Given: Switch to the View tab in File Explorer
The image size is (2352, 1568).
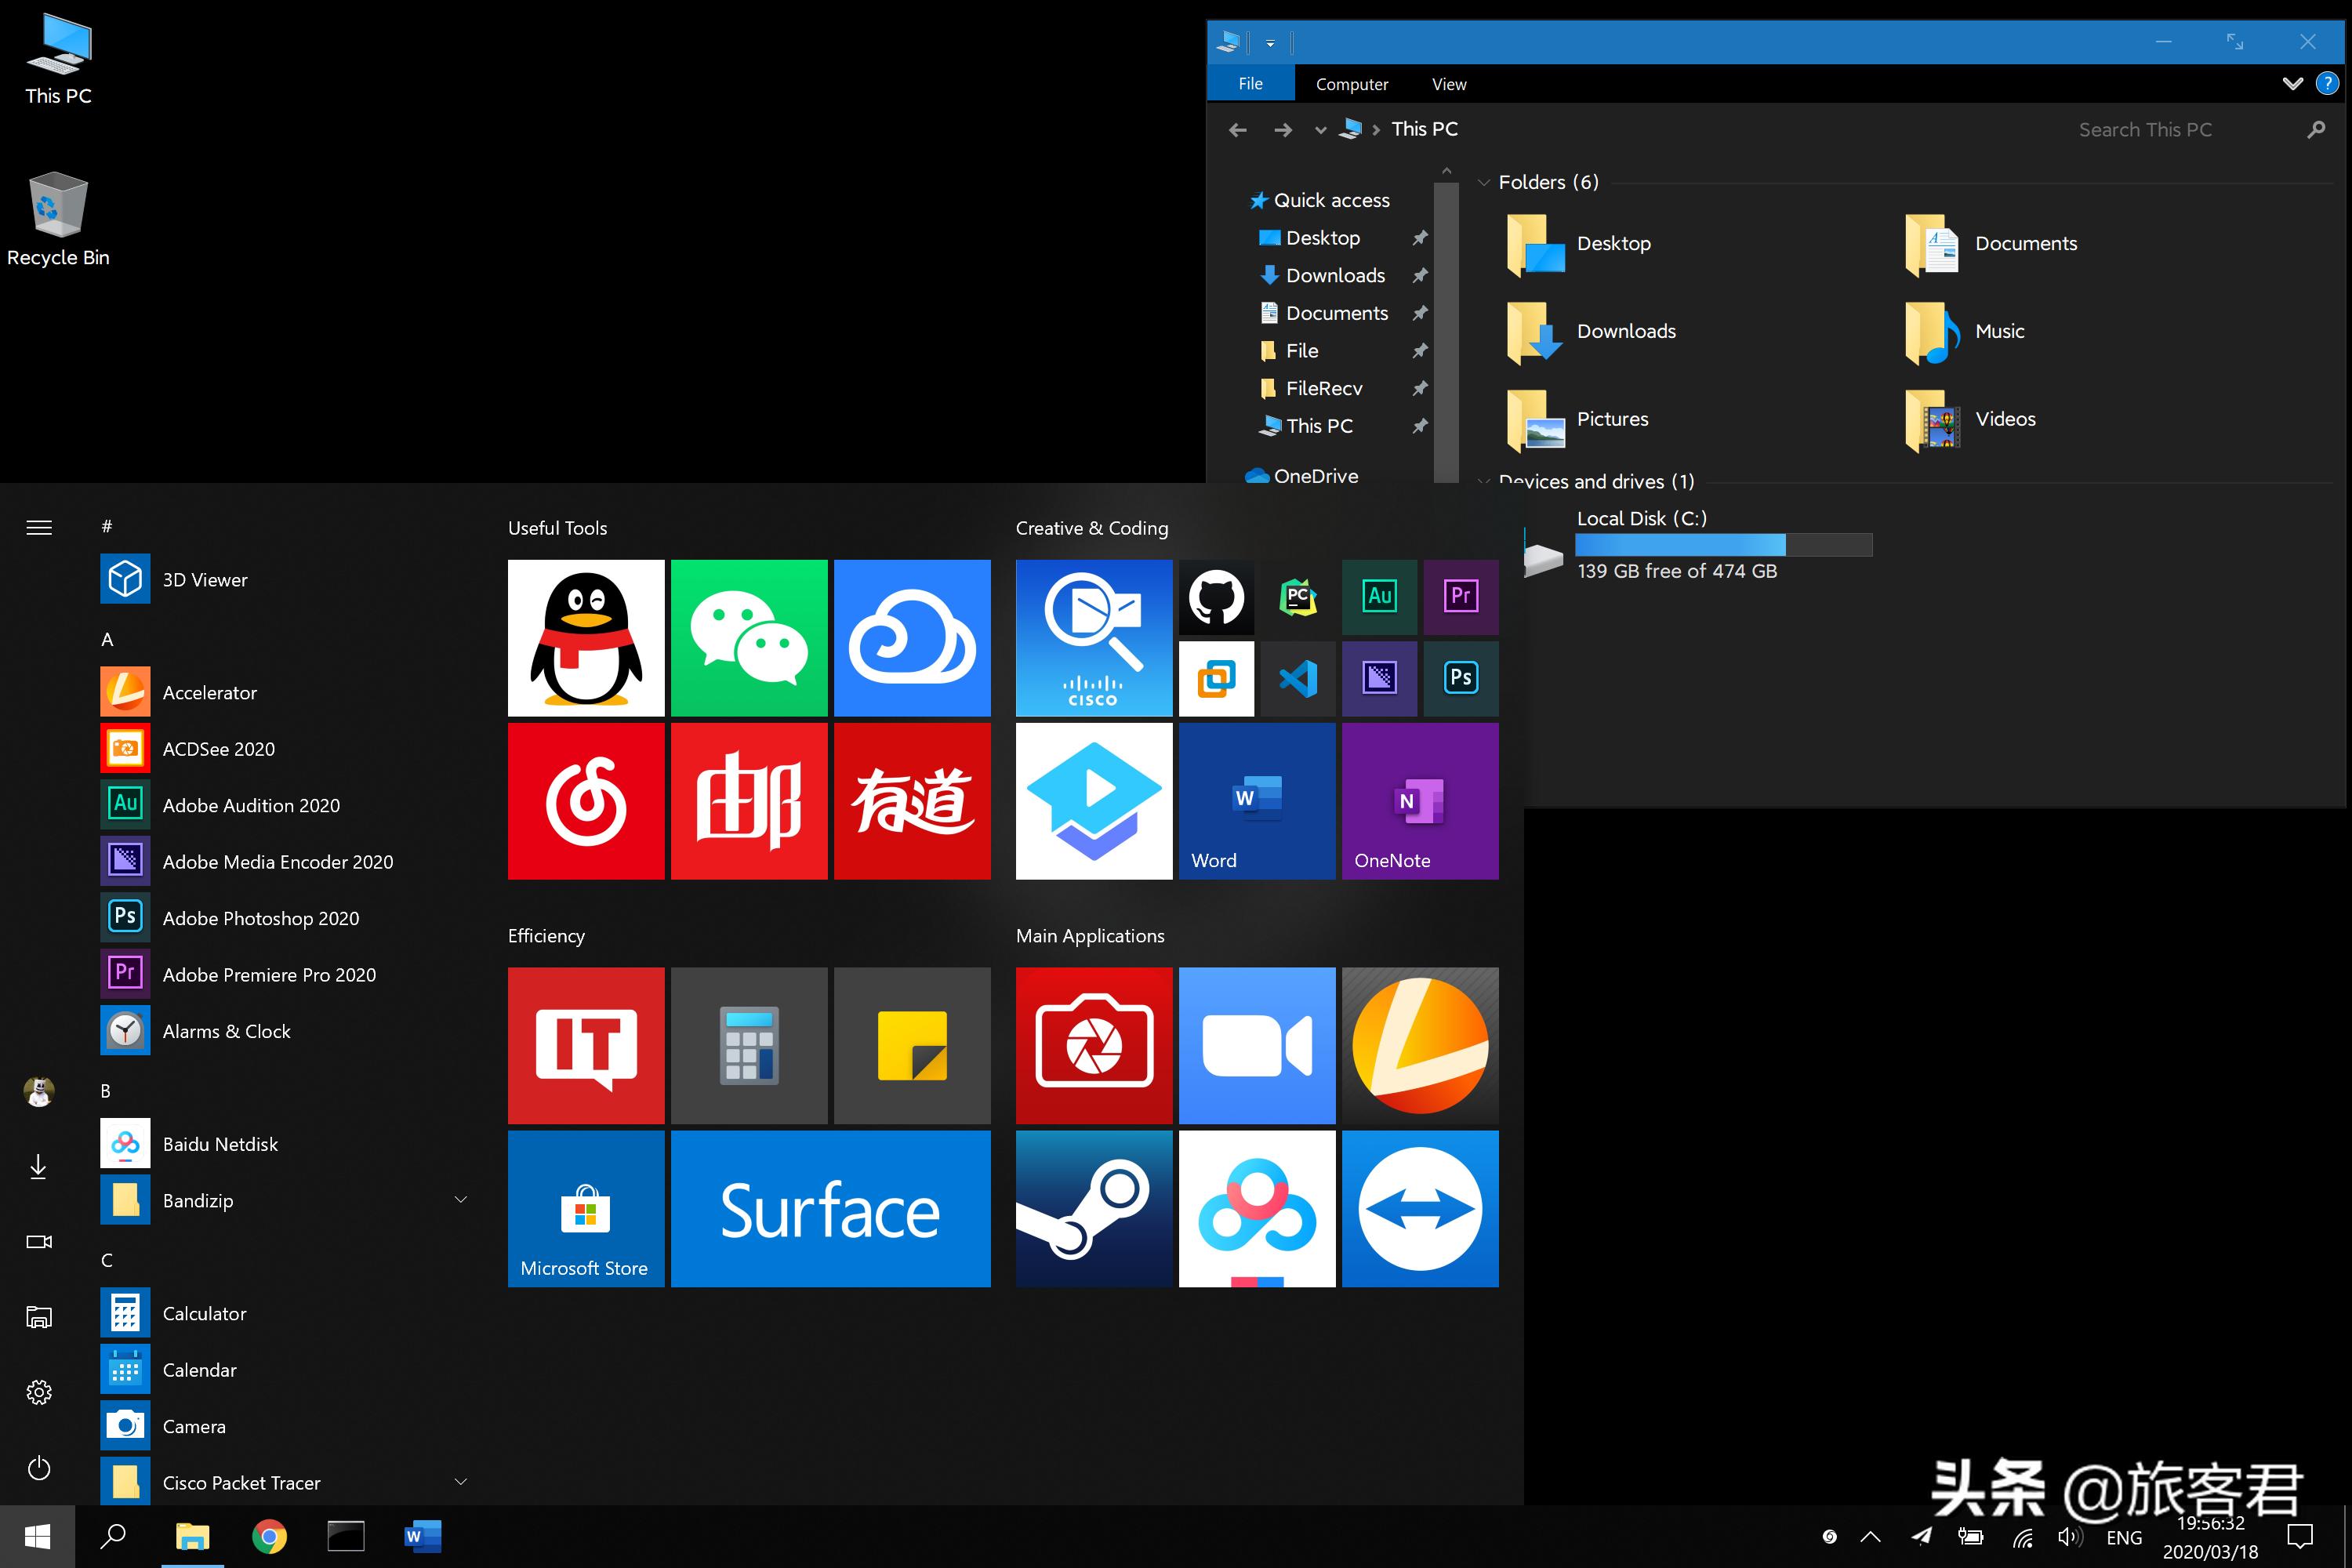Looking at the screenshot, I should click(x=1448, y=84).
